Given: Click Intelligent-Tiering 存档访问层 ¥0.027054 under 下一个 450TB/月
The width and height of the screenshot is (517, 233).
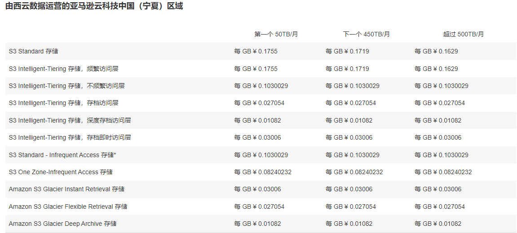Looking at the screenshot, I should (x=351, y=103).
